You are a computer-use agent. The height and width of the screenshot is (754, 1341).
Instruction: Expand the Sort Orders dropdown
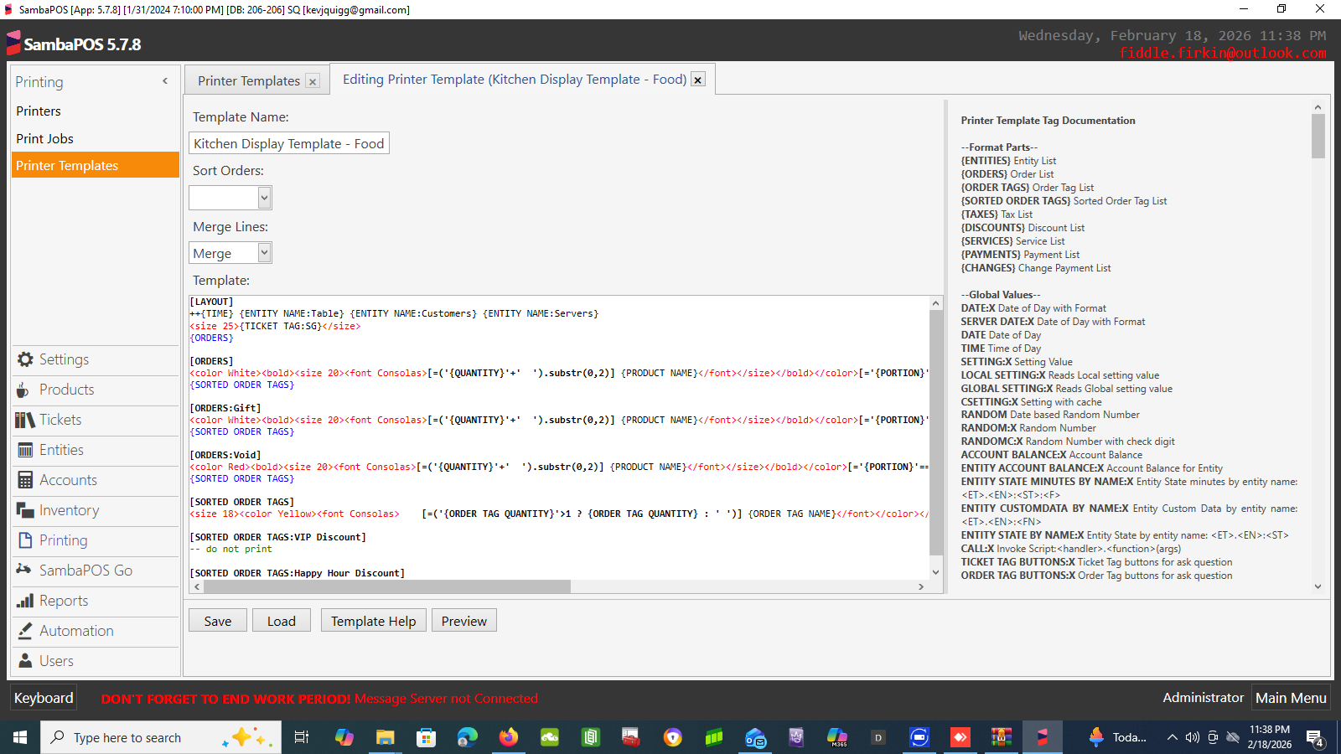[x=264, y=198]
